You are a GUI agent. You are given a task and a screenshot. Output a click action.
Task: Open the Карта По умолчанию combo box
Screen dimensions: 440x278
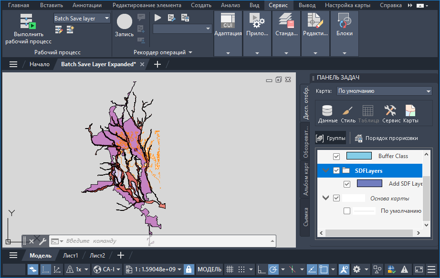coord(384,91)
